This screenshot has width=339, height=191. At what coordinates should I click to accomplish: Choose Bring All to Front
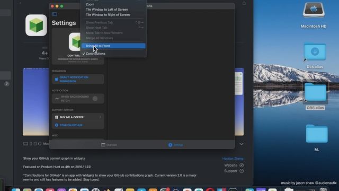[x=113, y=46]
